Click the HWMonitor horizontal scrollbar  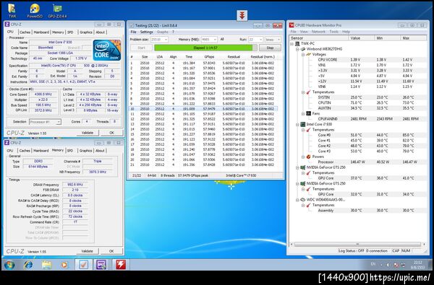point(357,245)
